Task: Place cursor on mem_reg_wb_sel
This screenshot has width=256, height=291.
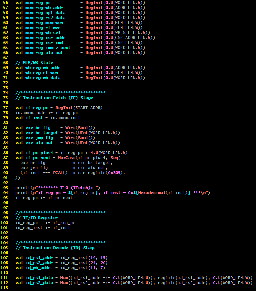Action: (43, 33)
